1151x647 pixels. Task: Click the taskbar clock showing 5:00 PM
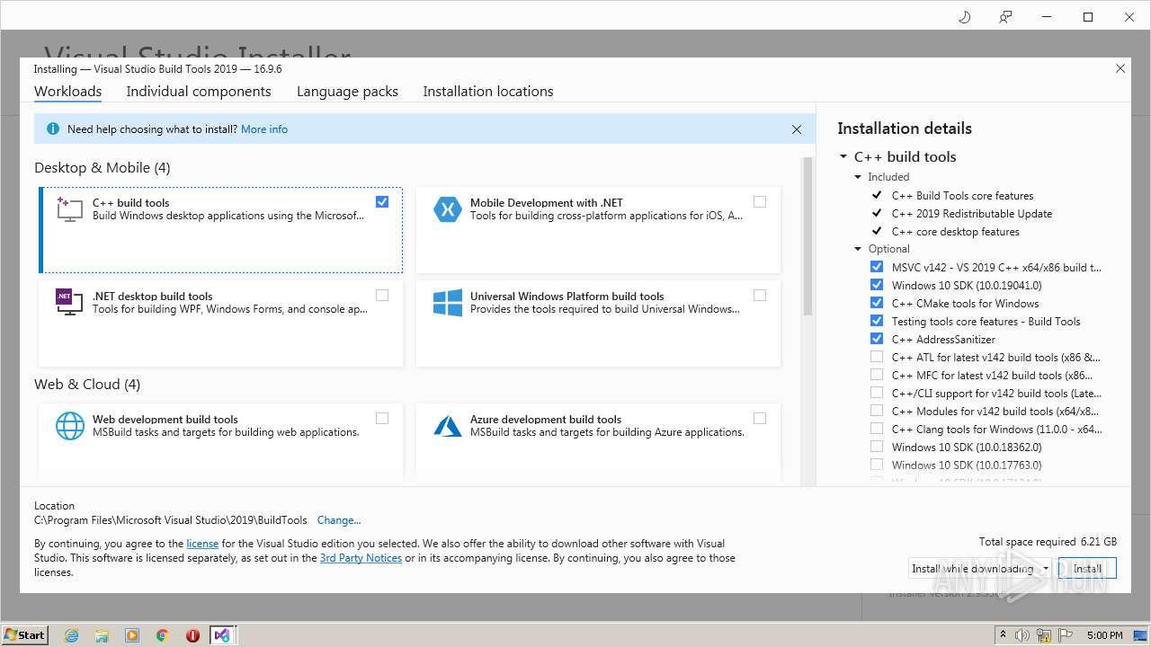tap(1104, 635)
